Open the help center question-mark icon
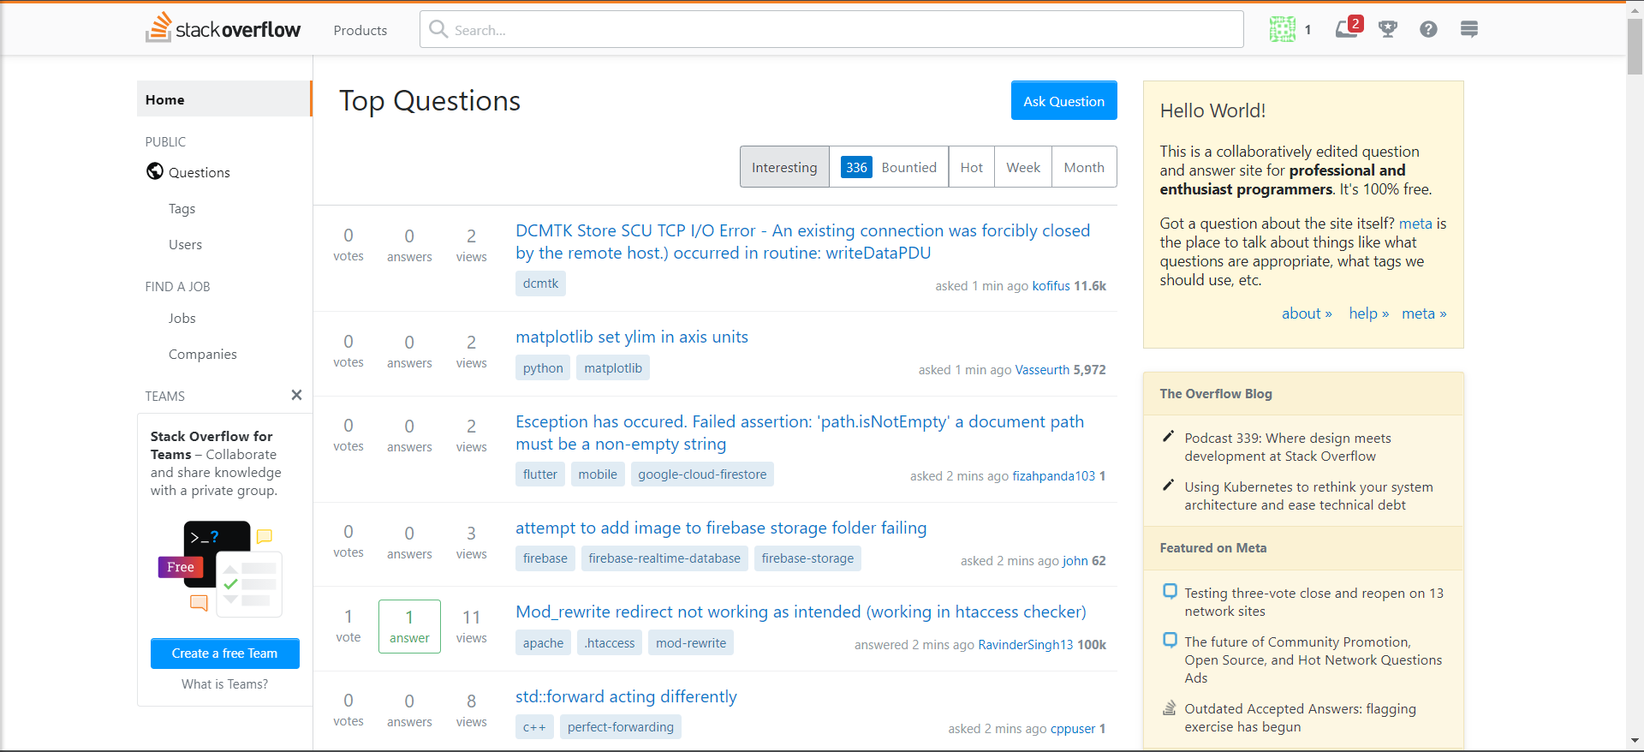This screenshot has height=752, width=1644. (1428, 29)
